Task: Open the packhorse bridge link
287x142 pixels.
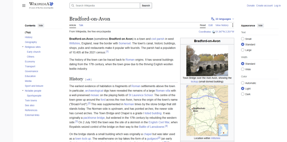Action: 94,118
